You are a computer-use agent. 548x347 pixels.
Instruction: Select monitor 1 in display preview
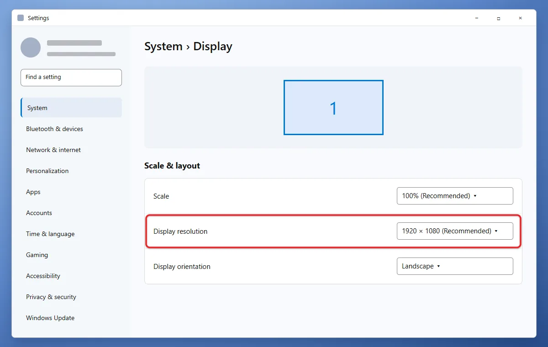click(x=333, y=108)
